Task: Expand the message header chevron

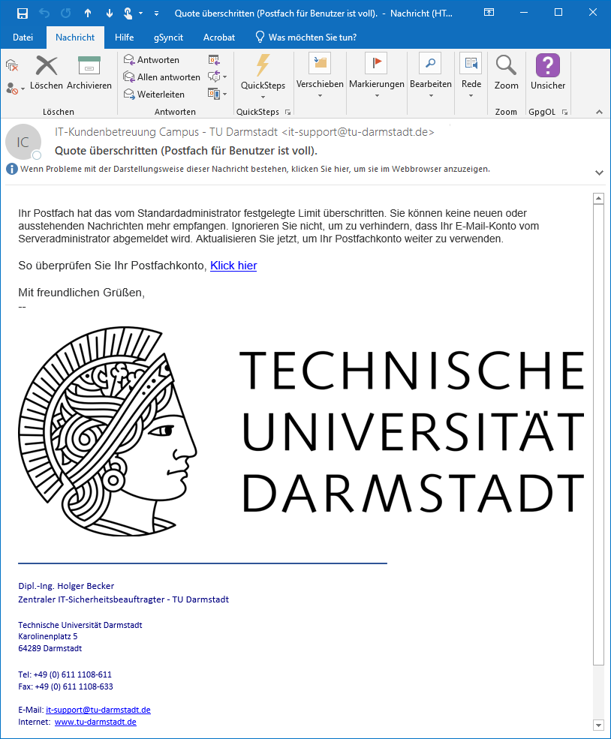Action: click(599, 173)
